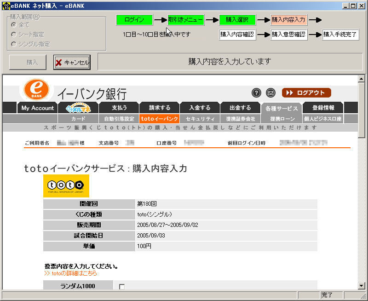This screenshot has width=368, height=301.
Task: Click the toto logo image
Action: (x=66, y=186)
